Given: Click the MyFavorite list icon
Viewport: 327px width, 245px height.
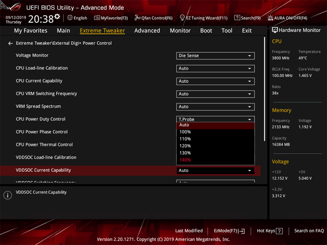Looking at the screenshot, I should pos(97,18).
